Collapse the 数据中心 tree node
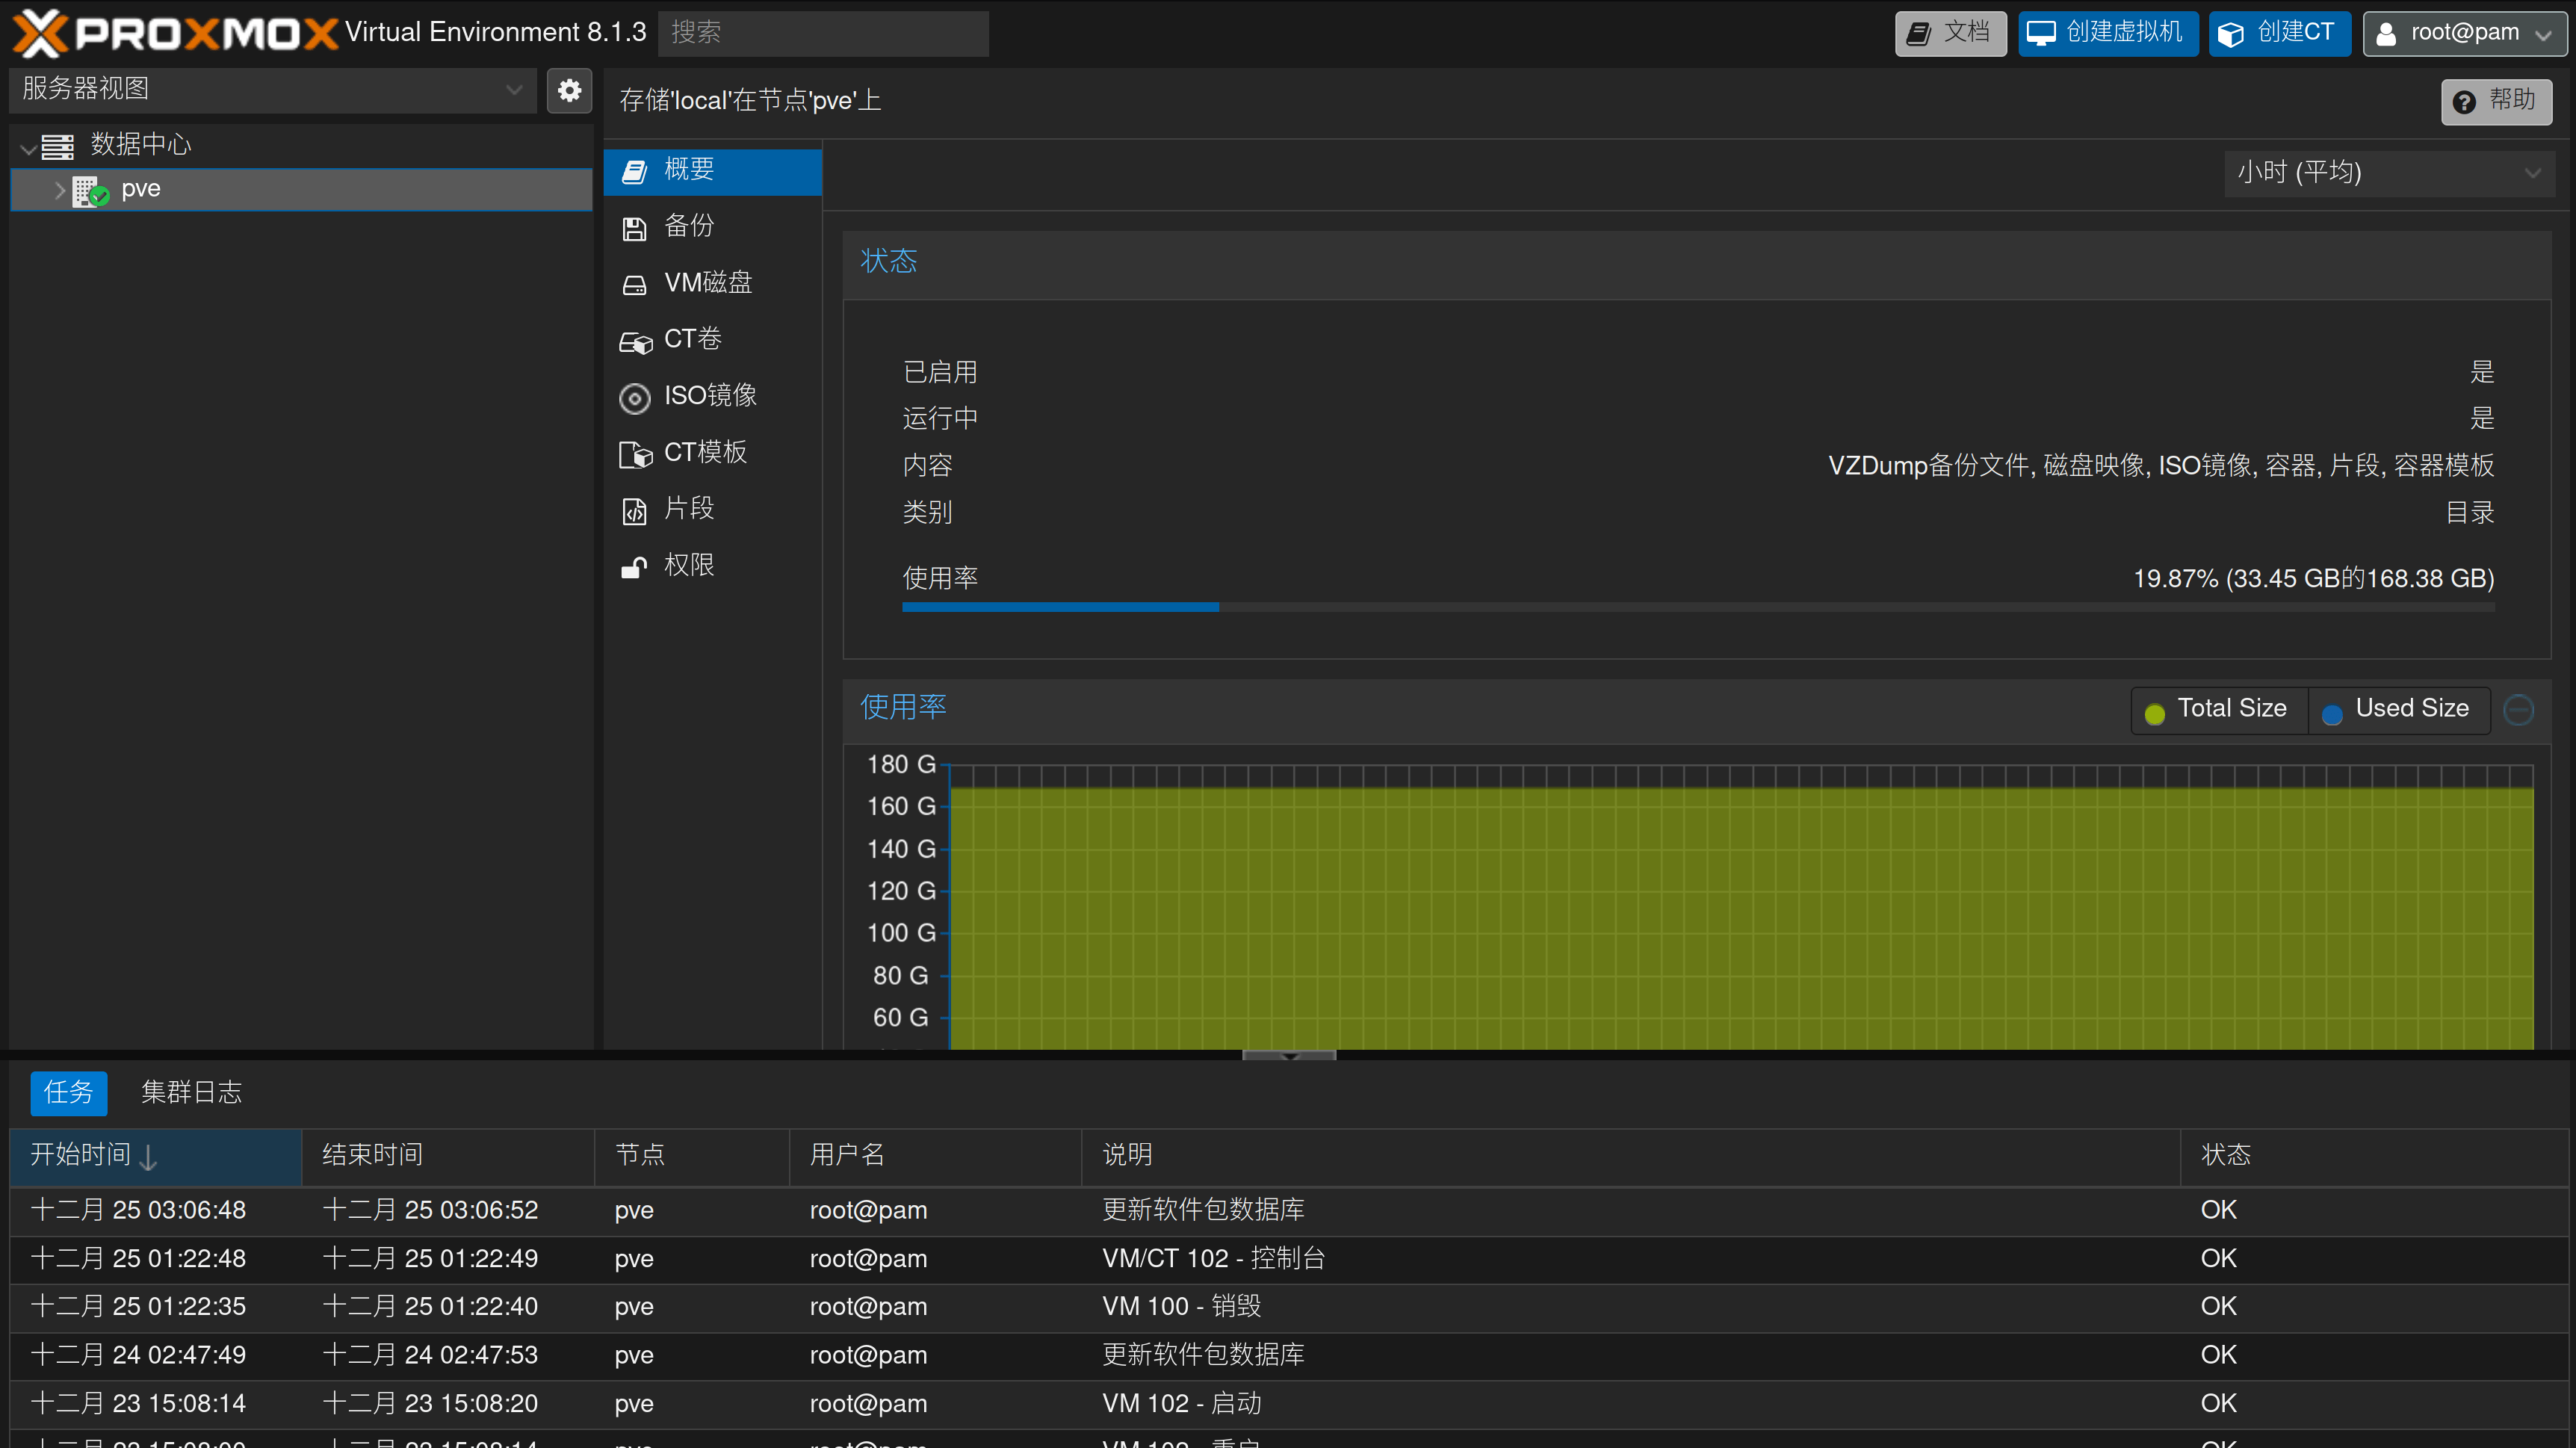This screenshot has height=1448, width=2576. 28,148
